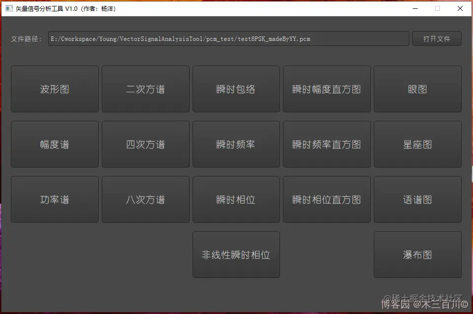
Task: Open the 瞬时幅度直方图 amplitude histogram
Action: pyautogui.click(x=327, y=89)
